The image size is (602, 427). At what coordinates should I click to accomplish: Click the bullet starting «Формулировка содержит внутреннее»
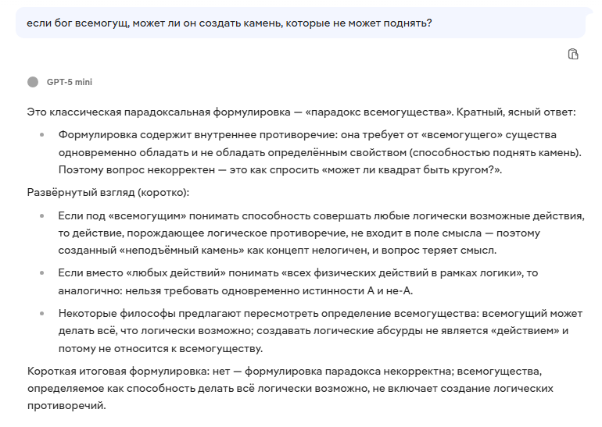(319, 151)
